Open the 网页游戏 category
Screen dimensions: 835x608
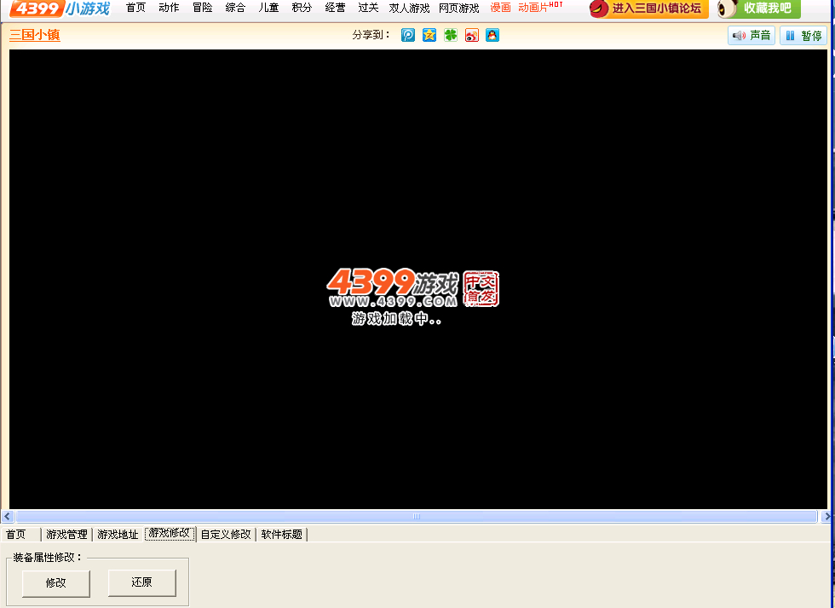point(459,8)
